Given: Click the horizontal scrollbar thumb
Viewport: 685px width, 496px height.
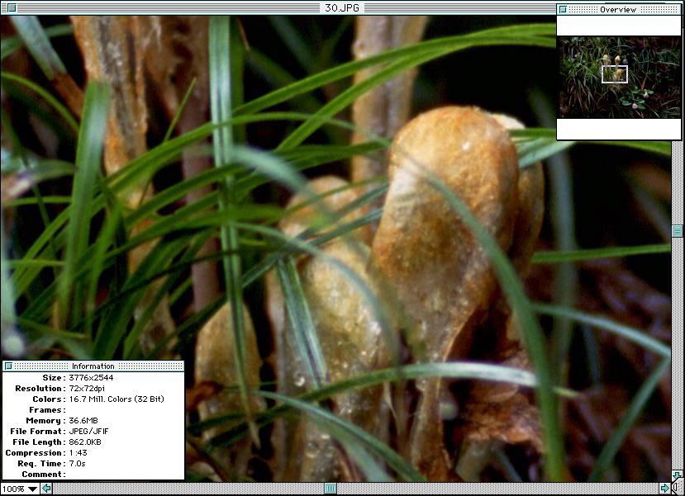Looking at the screenshot, I should pos(331,489).
